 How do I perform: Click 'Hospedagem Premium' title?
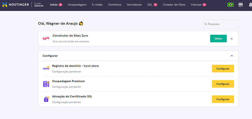point(68,81)
